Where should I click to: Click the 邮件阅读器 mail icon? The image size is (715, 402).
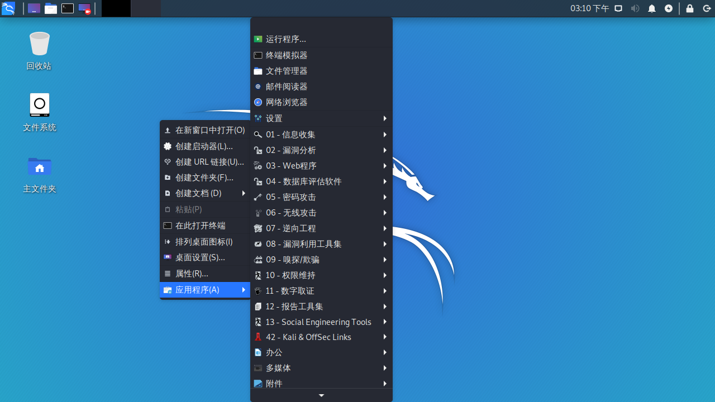click(258, 87)
